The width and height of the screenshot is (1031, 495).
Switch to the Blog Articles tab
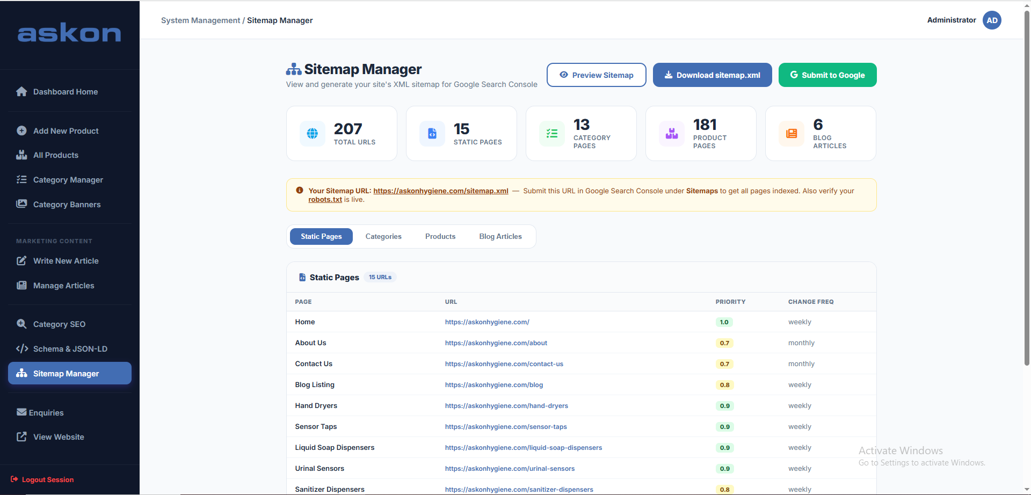[500, 236]
